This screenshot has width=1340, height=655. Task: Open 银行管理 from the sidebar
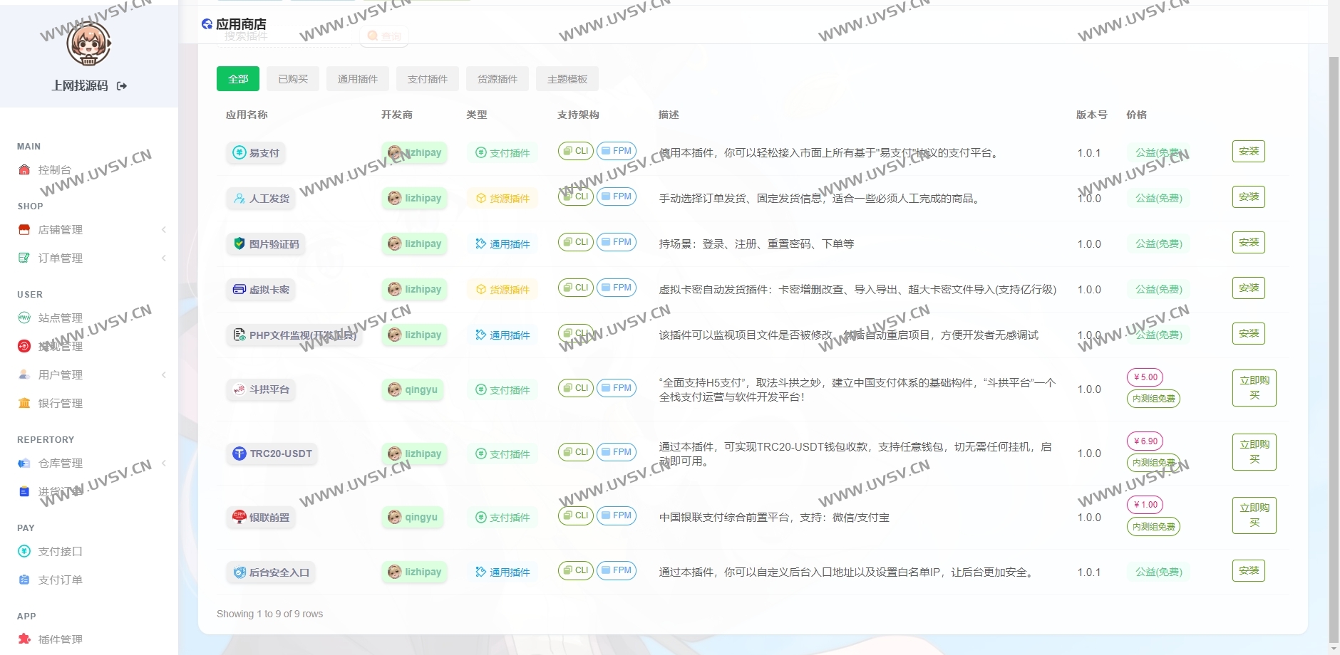point(58,403)
